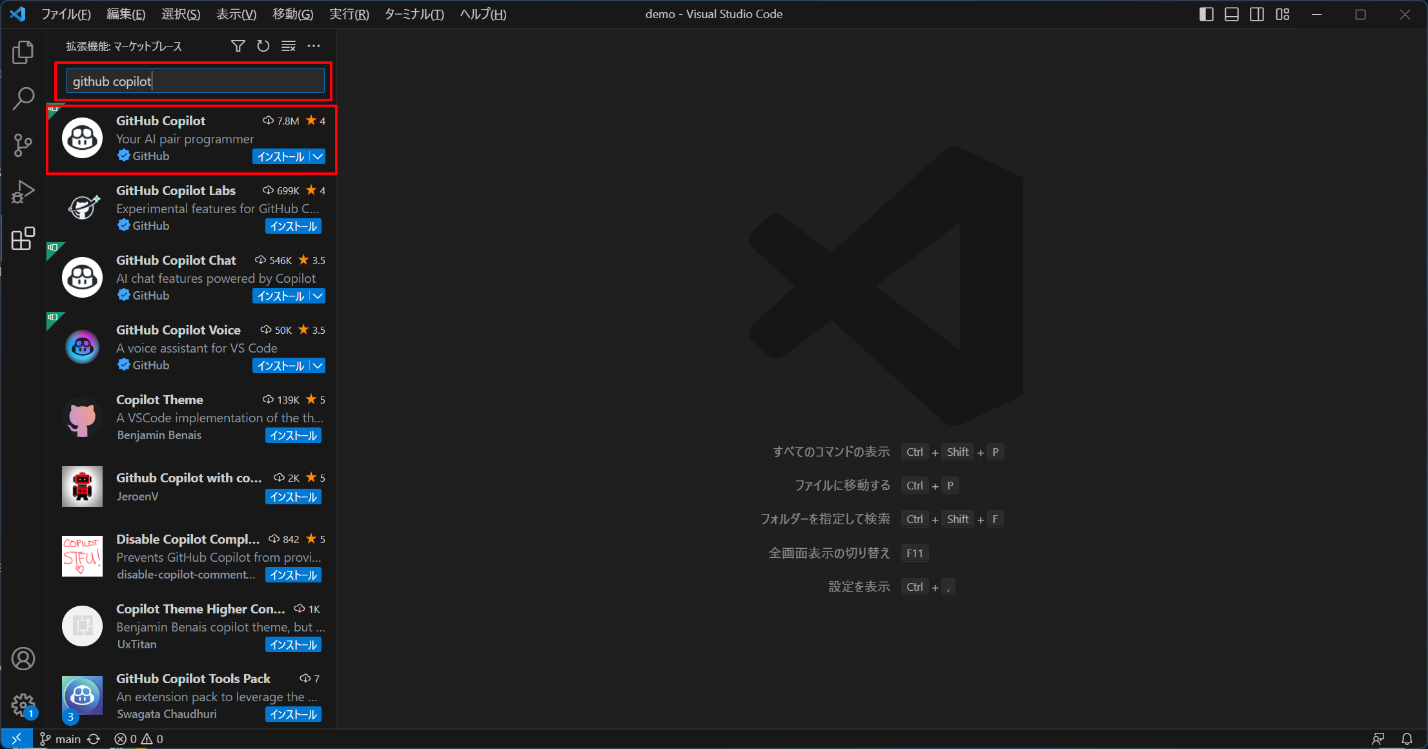Click the Visual Studio Code logo in title bar
Image resolution: width=1428 pixels, height=749 pixels.
(x=18, y=14)
